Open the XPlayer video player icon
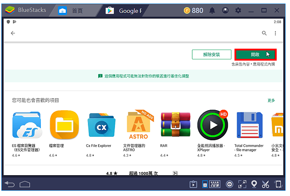The height and width of the screenshot is (196, 290). tap(213, 125)
